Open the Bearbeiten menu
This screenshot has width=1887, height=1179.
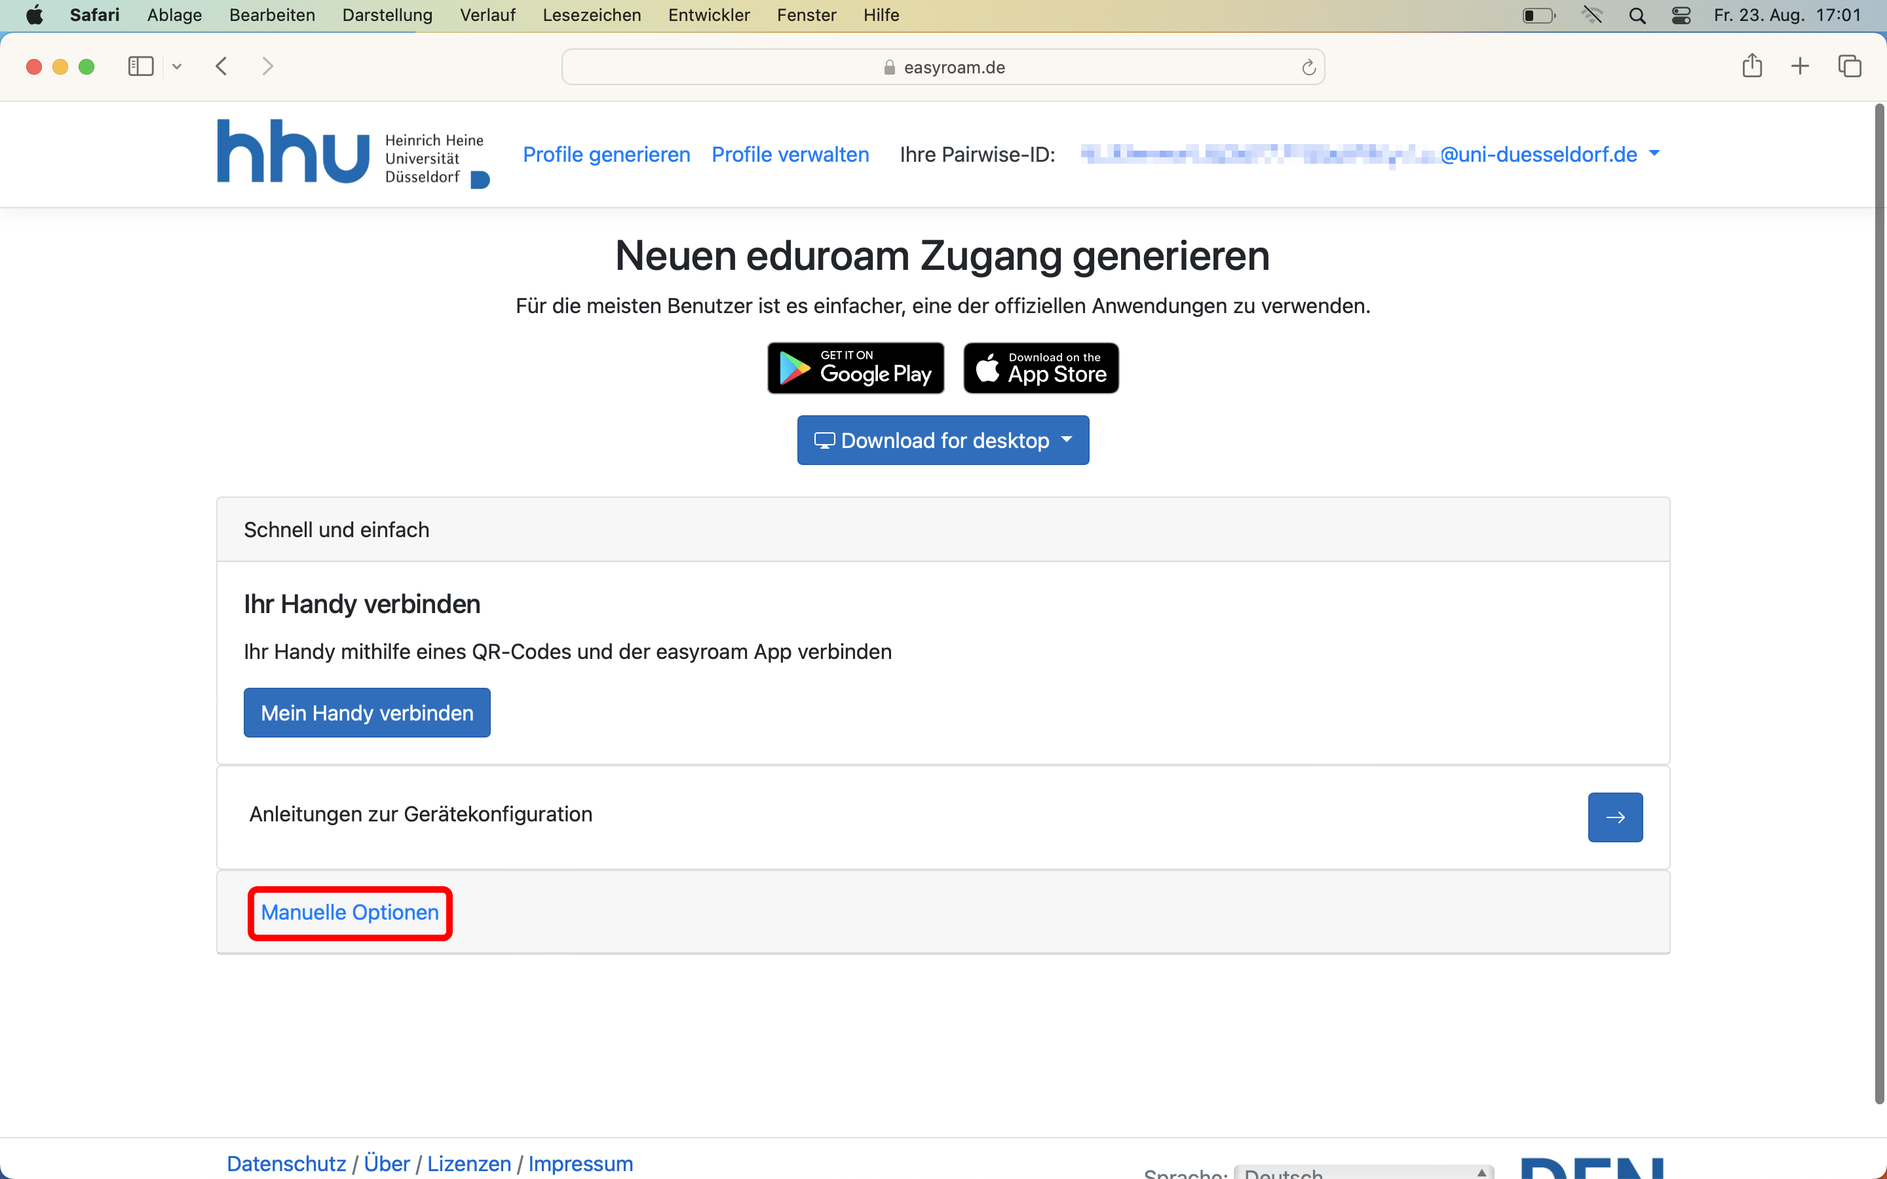(x=271, y=15)
